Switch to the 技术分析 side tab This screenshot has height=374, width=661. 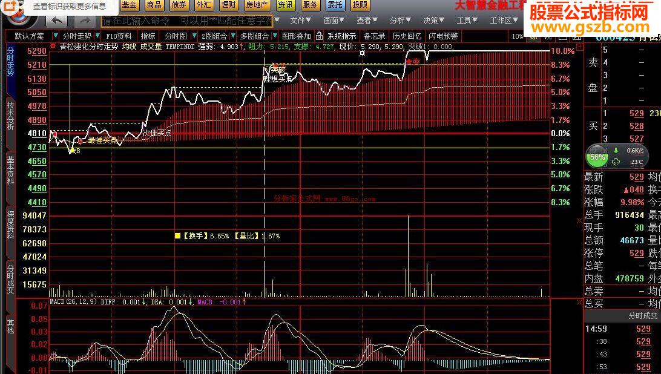click(x=10, y=116)
